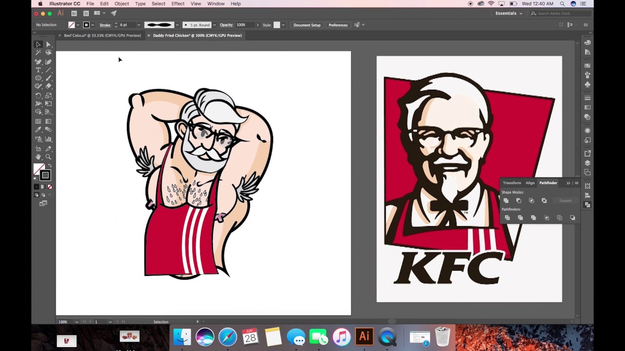Click the Intersect shape mode icon
The height and width of the screenshot is (351, 625).
531,200
